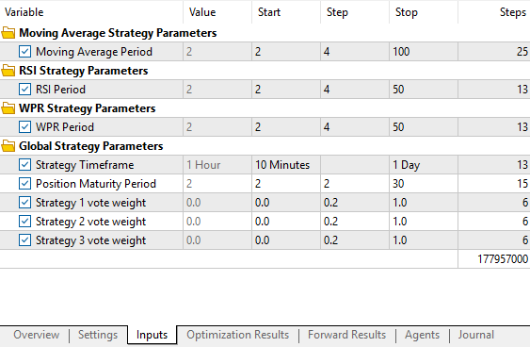Disable the WPR Period optimization checkbox
The height and width of the screenshot is (347, 530).
coord(24,127)
